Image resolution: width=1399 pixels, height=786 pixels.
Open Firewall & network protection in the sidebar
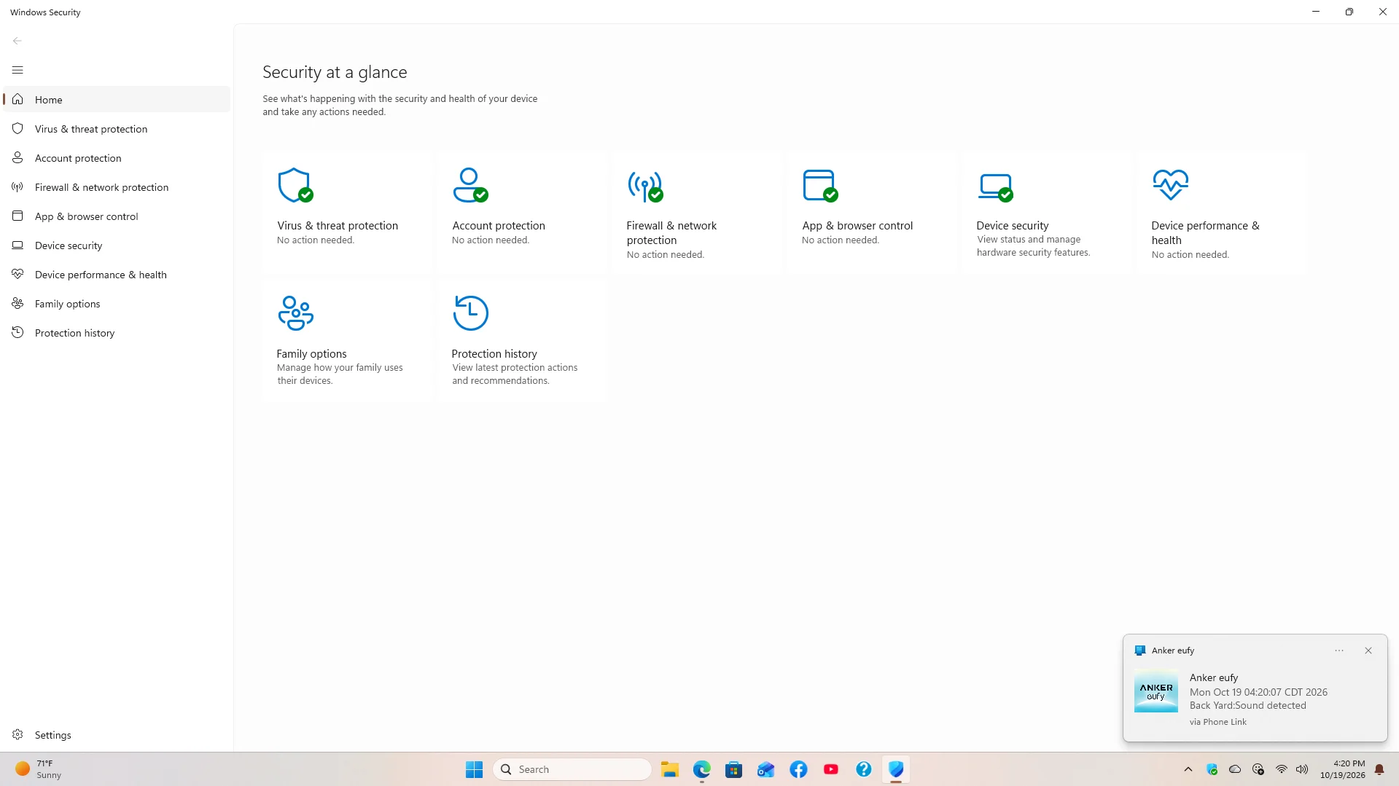pyautogui.click(x=117, y=187)
